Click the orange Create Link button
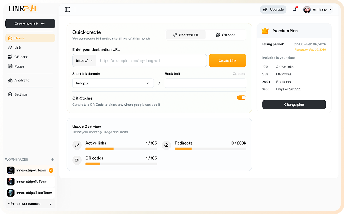344x214 pixels. (227, 60)
